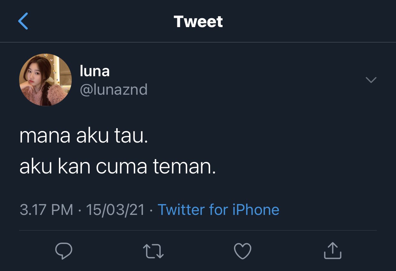Screen dimensions: 396x271
Task: Expand tweet options chevron beside luna
Action: click(x=371, y=80)
